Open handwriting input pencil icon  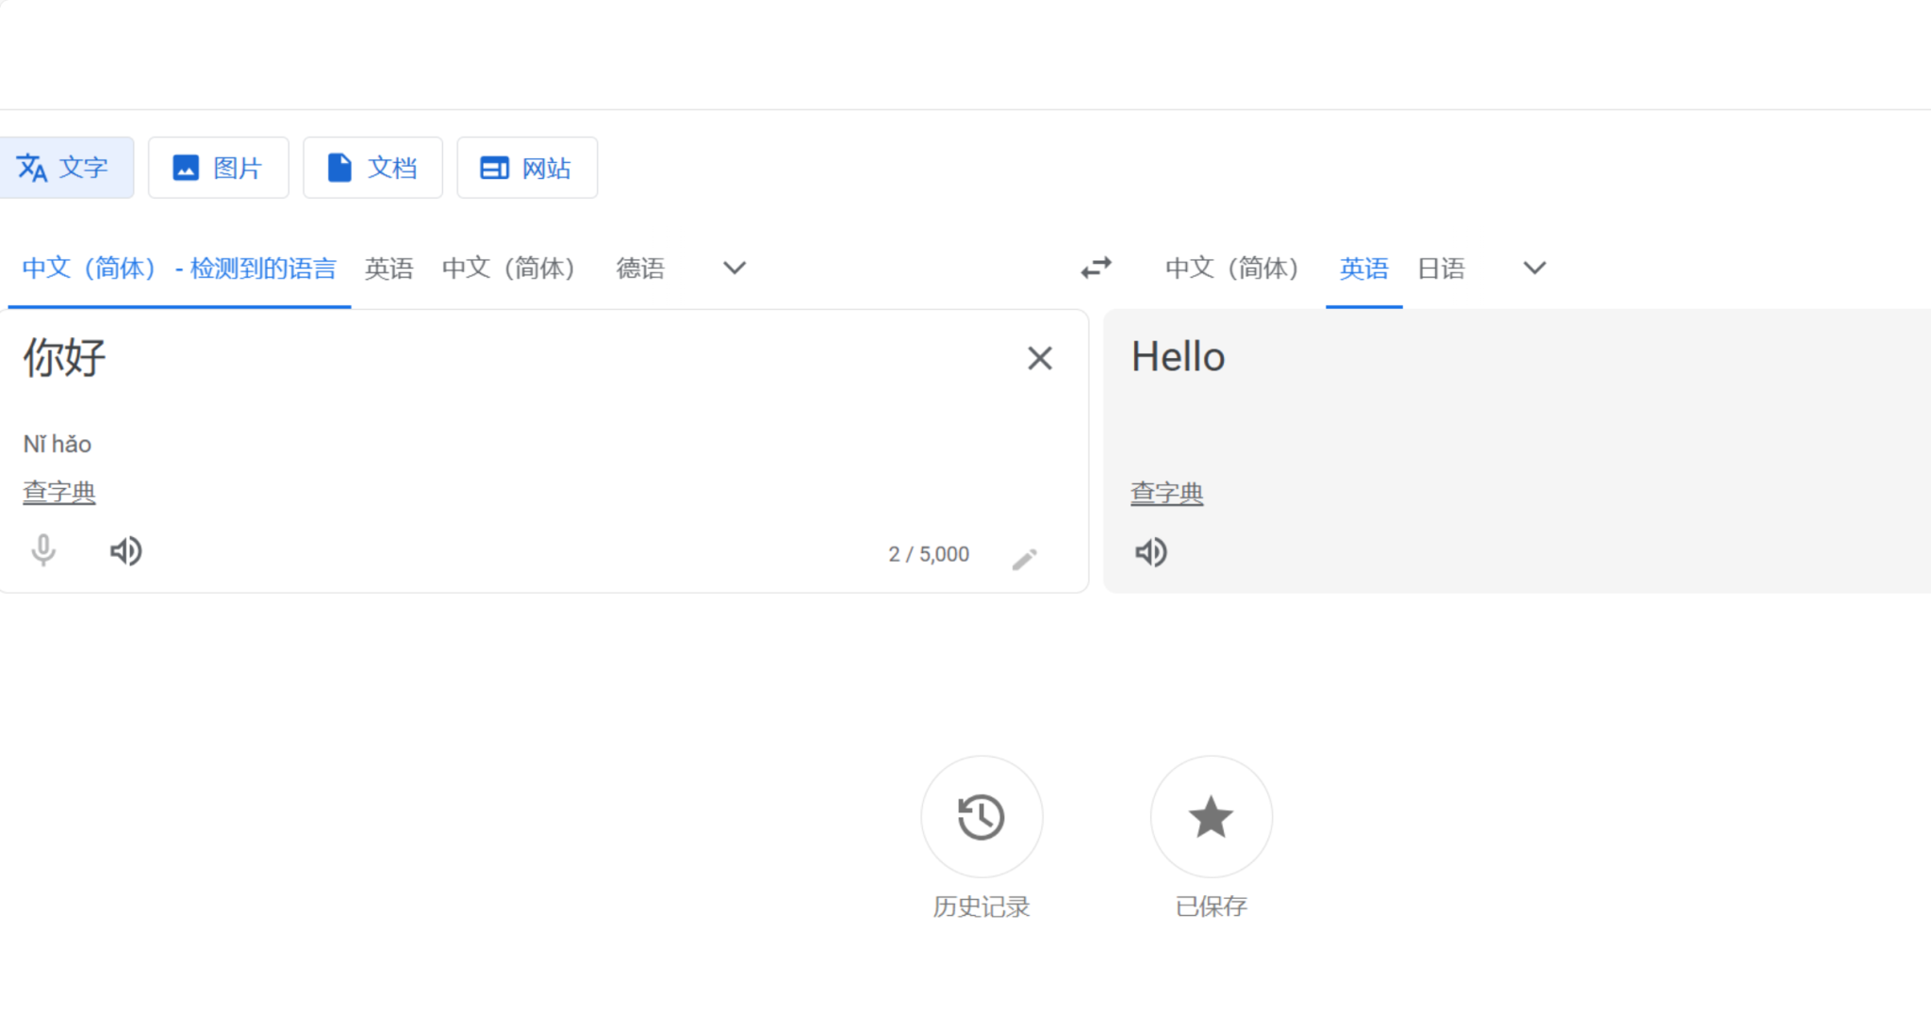click(1025, 559)
